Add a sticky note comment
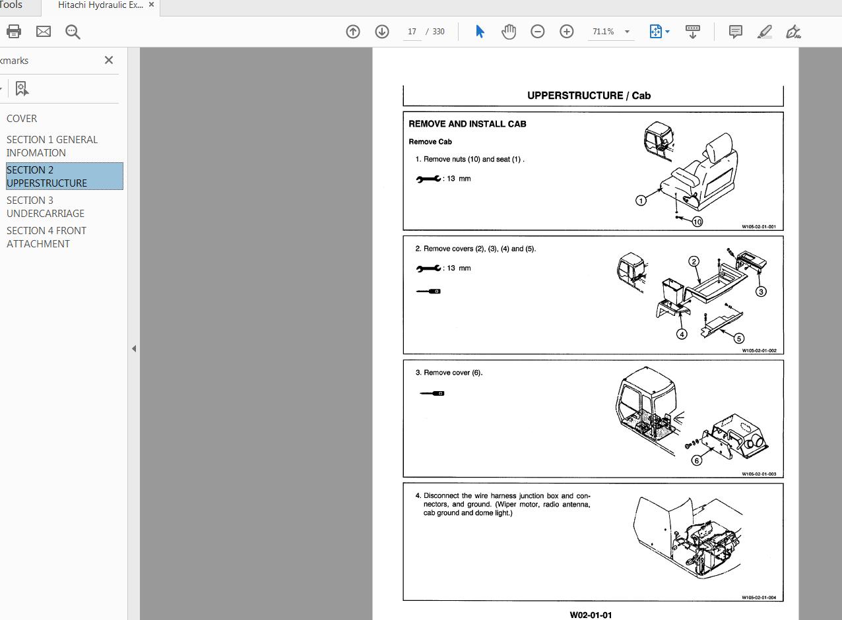 click(x=735, y=32)
